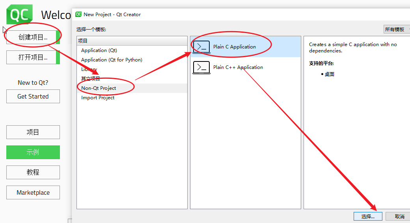Select the Library category
The image size is (410, 223).
(132, 69)
